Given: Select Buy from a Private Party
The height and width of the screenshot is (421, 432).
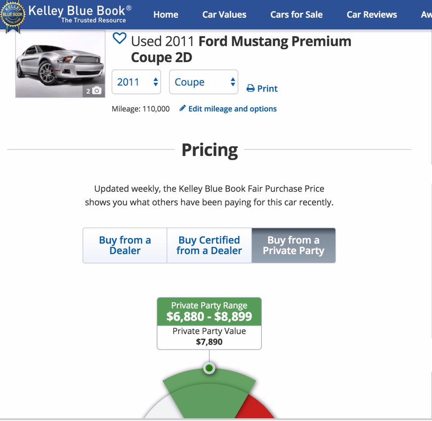Looking at the screenshot, I should [x=293, y=245].
